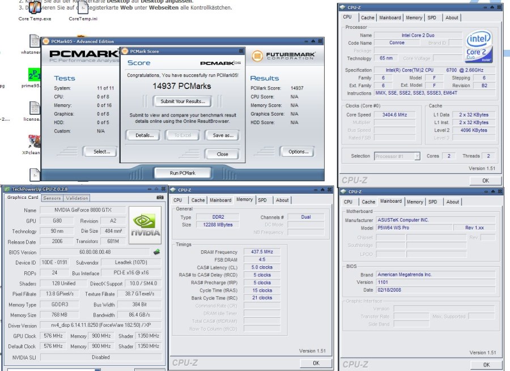Select the license text file icon
This screenshot has height=371, width=510.
pyautogui.click(x=35, y=108)
